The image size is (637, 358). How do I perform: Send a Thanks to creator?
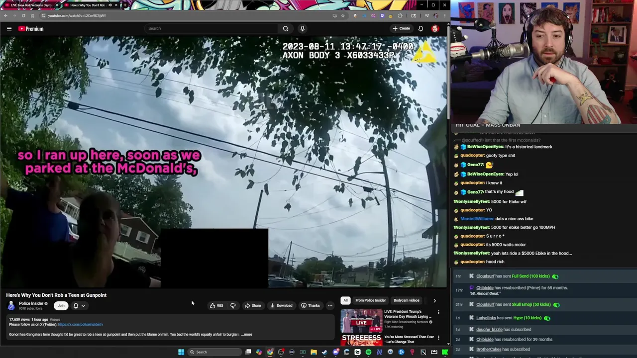(x=310, y=306)
